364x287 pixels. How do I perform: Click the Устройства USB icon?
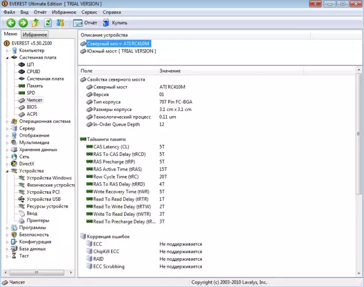[22, 199]
